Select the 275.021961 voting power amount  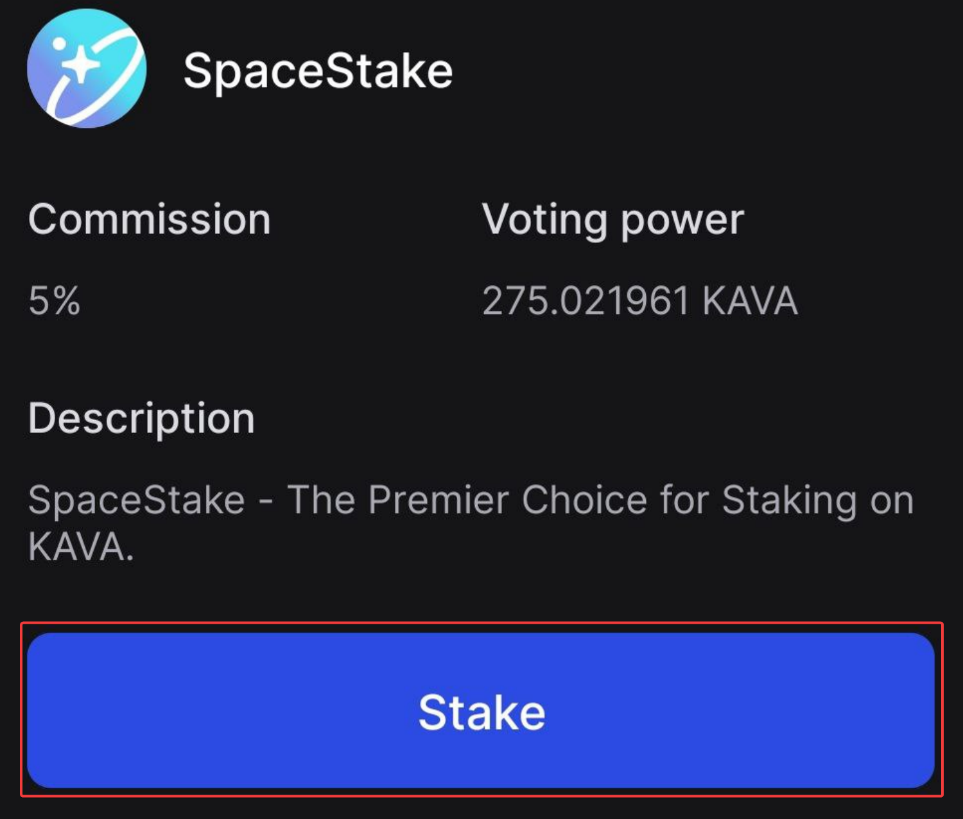tap(586, 301)
